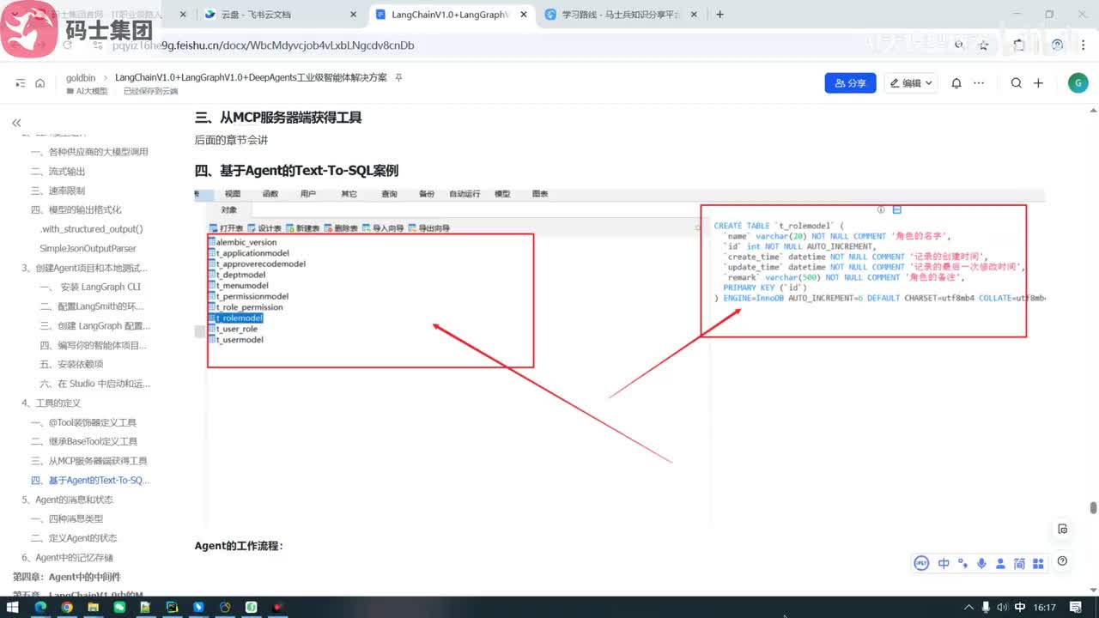Switch to Chrome in the taskbar
This screenshot has height=618, width=1099.
pyautogui.click(x=67, y=607)
